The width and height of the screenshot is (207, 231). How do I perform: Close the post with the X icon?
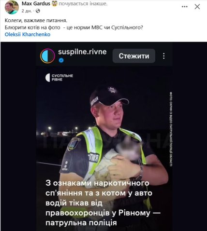click(x=197, y=7)
